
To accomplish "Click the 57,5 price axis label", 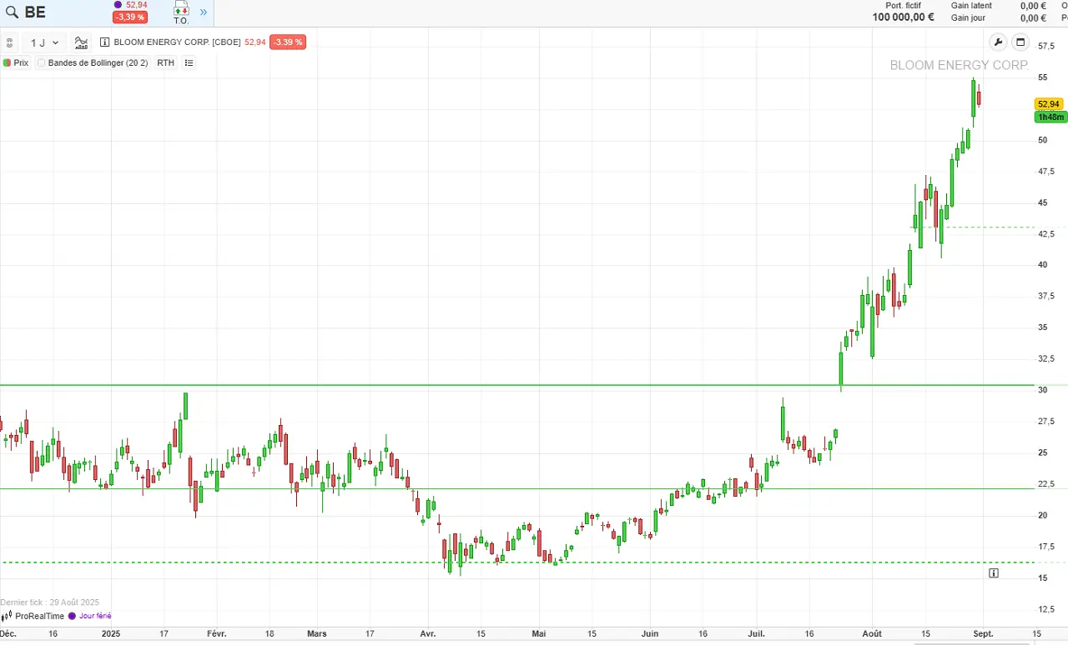I will pos(1046,46).
